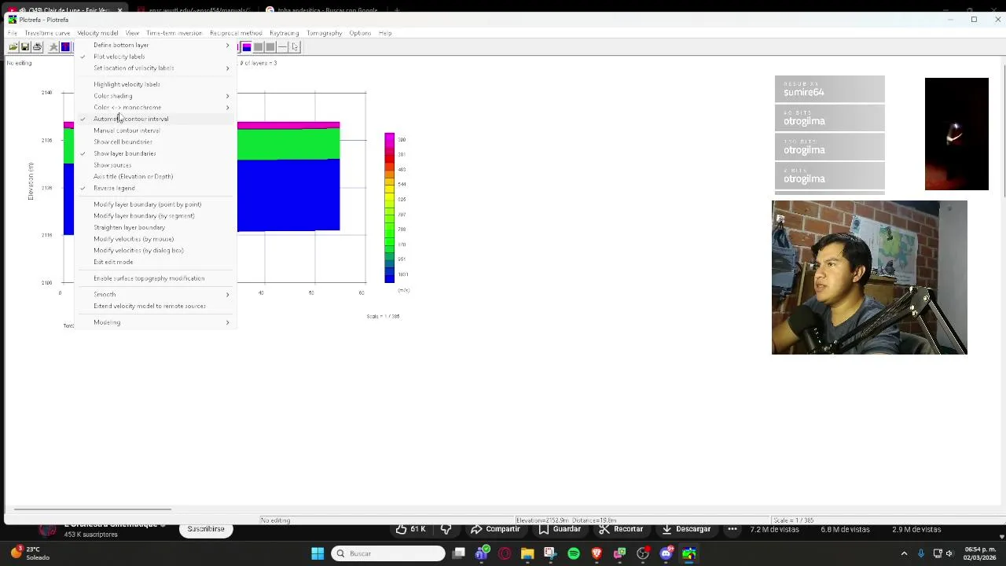Click the Open file toolbar icon
Viewport: 1006px width, 566px height.
[13, 47]
